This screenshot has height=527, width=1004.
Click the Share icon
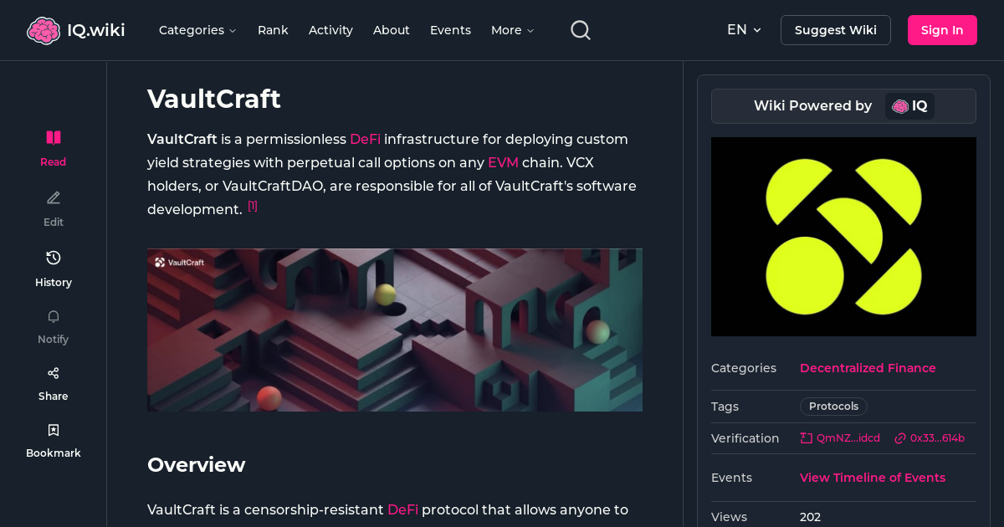coord(53,372)
